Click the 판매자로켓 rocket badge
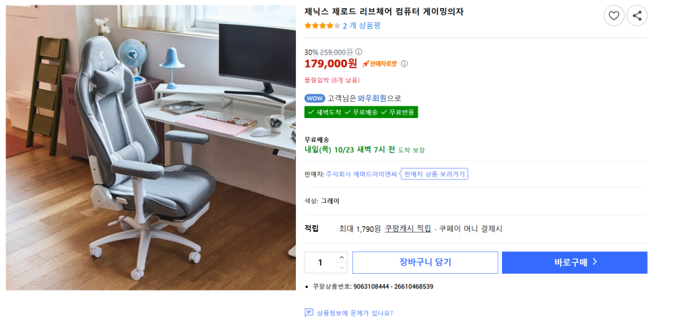The image size is (690, 329). (x=379, y=64)
